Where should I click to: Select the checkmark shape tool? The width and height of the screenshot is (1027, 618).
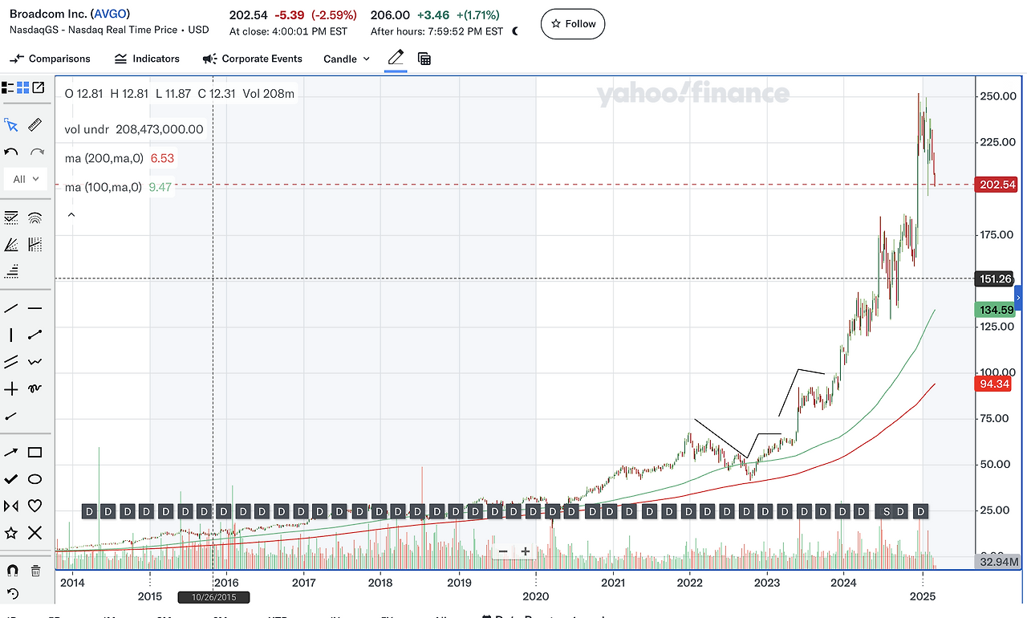pyautogui.click(x=11, y=479)
